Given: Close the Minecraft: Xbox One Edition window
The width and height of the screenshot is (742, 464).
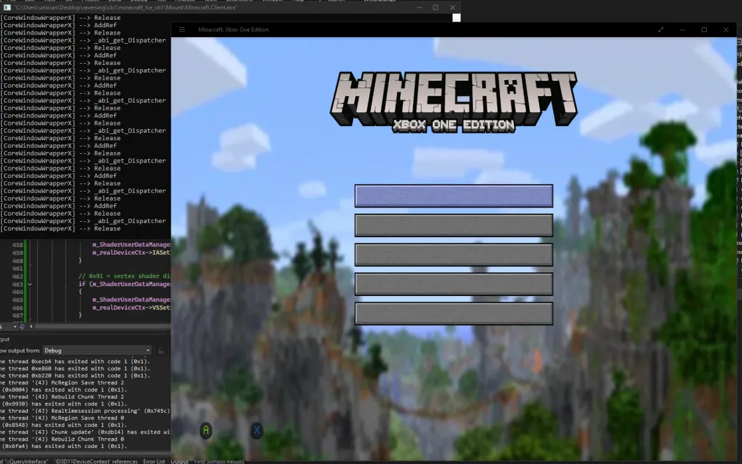Looking at the screenshot, I should 726,30.
